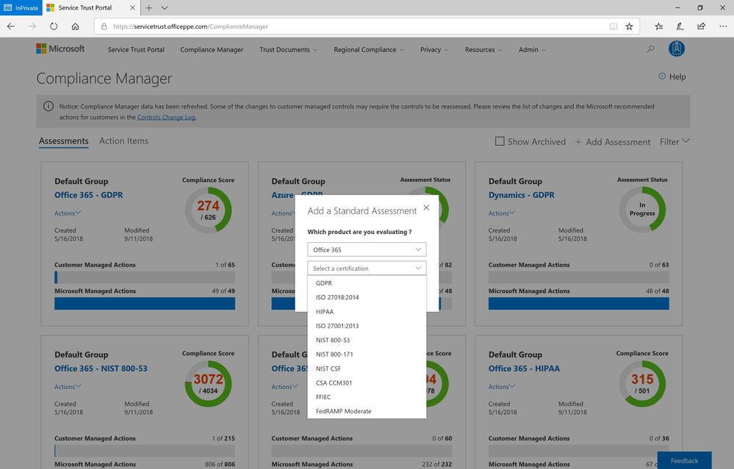
Task: Select ISO 27001:2013 option
Action: [367, 326]
